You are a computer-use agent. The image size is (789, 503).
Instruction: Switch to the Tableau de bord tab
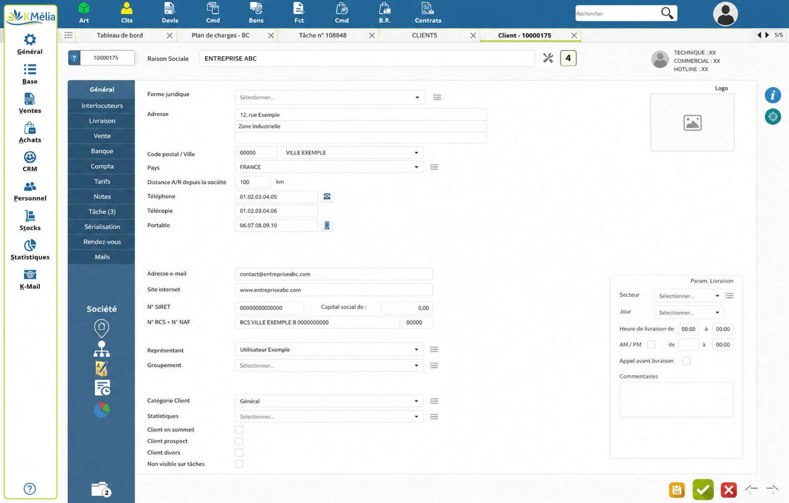click(120, 35)
